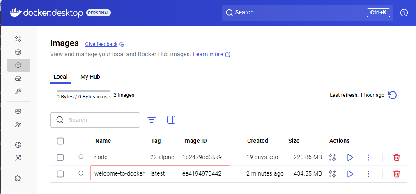Click the 2 minutes ago cell
The image size is (416, 194).
(265, 173)
